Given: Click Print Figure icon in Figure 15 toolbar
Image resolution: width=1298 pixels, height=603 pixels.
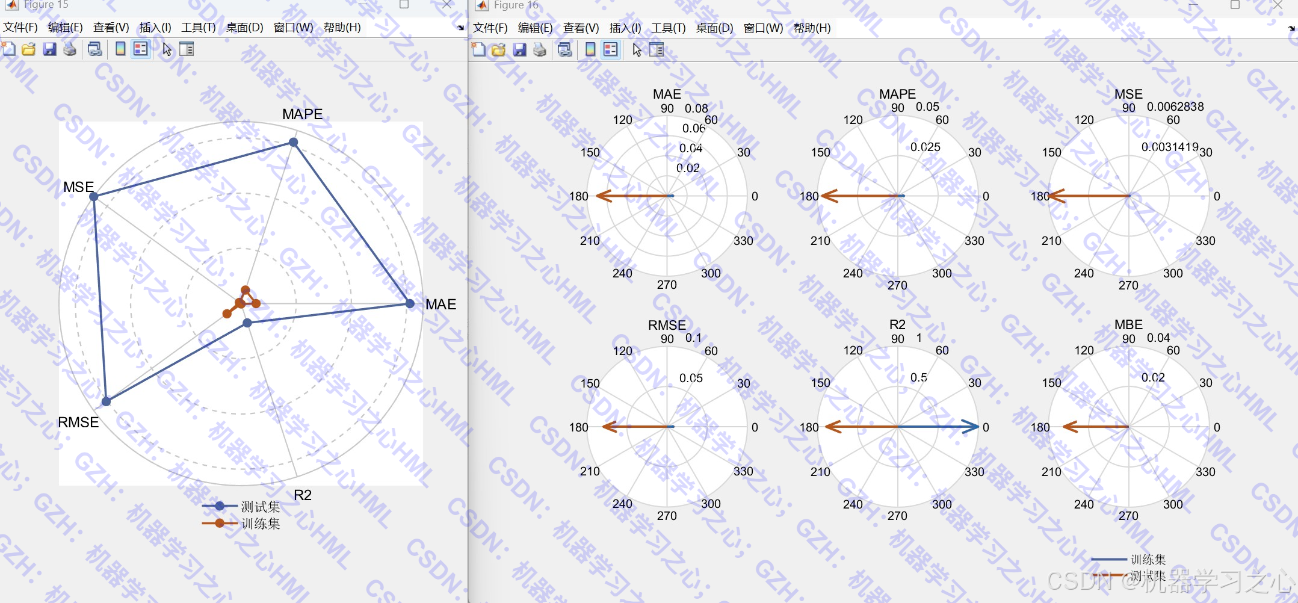Looking at the screenshot, I should 70,49.
